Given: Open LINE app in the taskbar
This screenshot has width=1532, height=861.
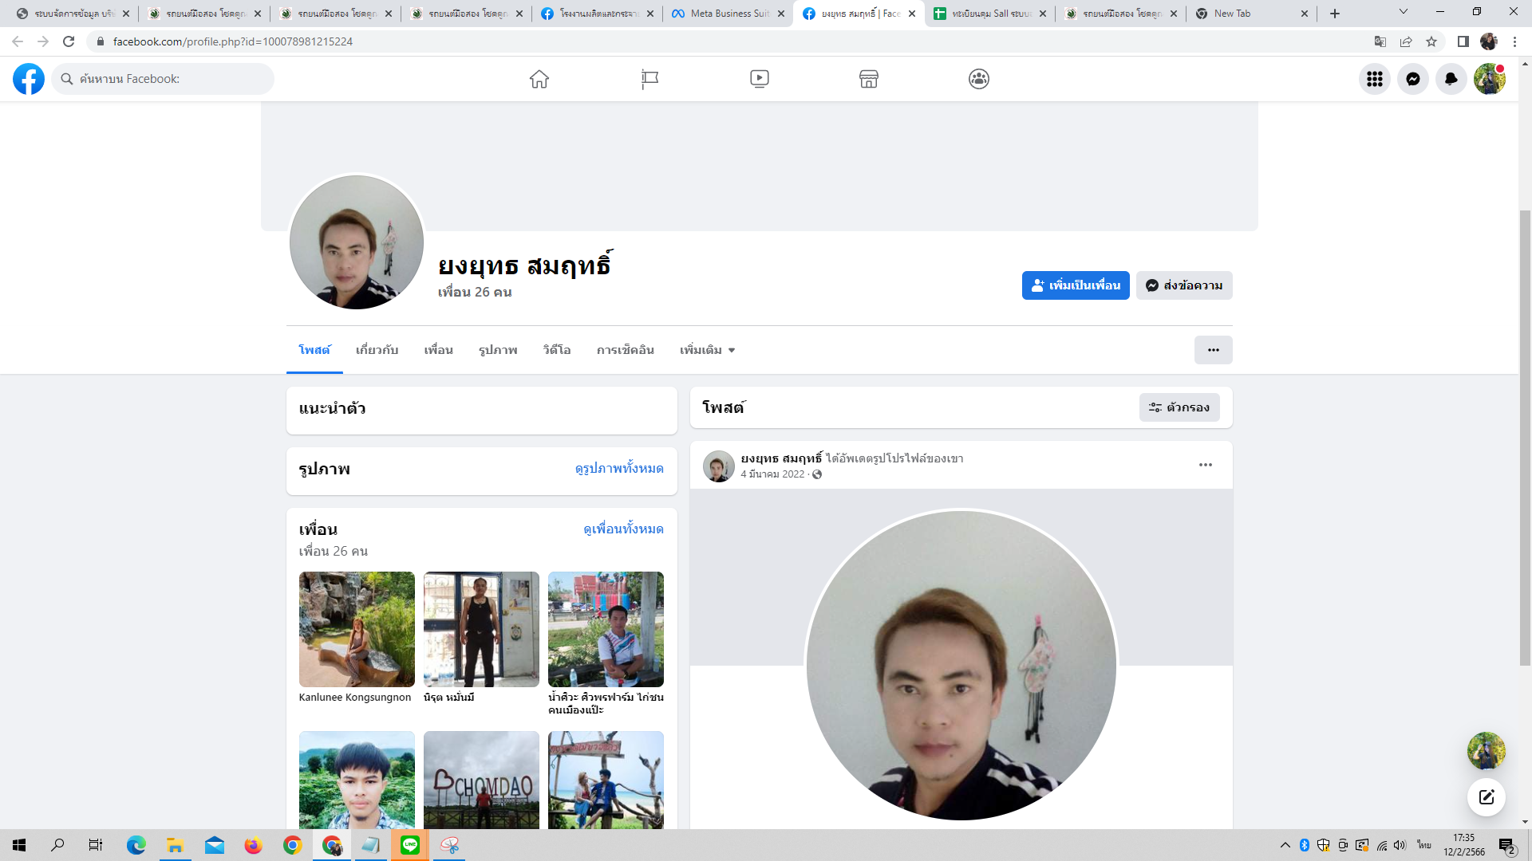Looking at the screenshot, I should [410, 845].
